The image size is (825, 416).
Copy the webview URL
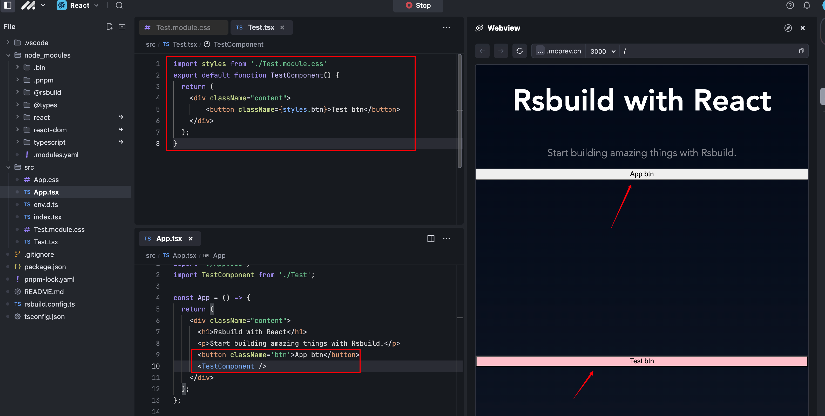point(801,51)
